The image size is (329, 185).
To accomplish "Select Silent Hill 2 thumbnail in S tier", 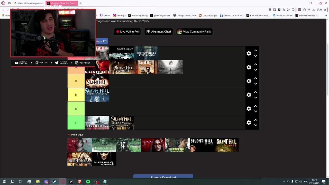I will (122, 53).
